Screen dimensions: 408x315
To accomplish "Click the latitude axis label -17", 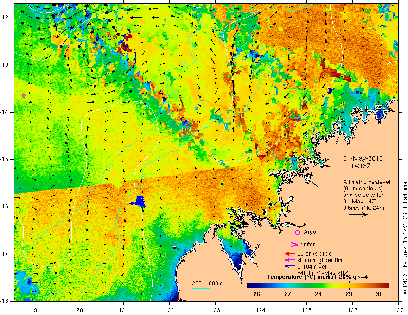I will pos(5,254).
